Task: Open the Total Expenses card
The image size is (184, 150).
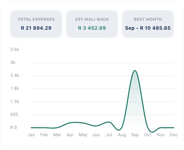Action: [x=36, y=24]
